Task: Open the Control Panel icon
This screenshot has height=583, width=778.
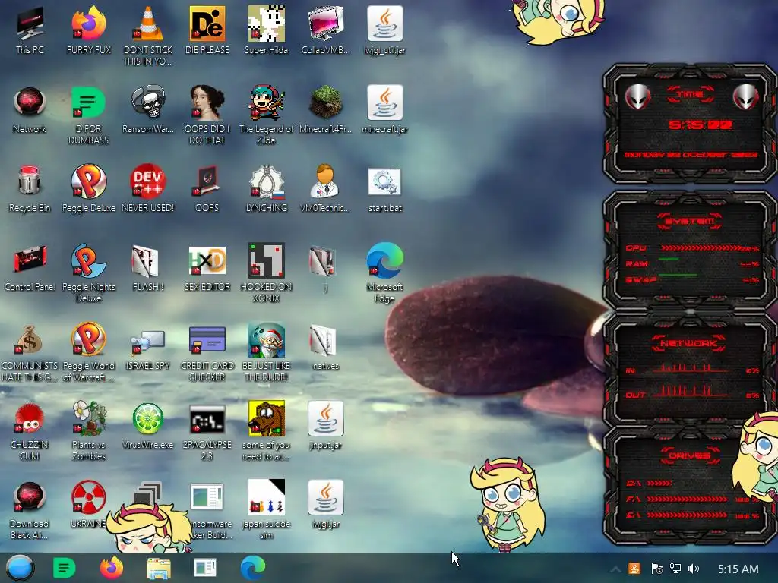Action: 30,268
